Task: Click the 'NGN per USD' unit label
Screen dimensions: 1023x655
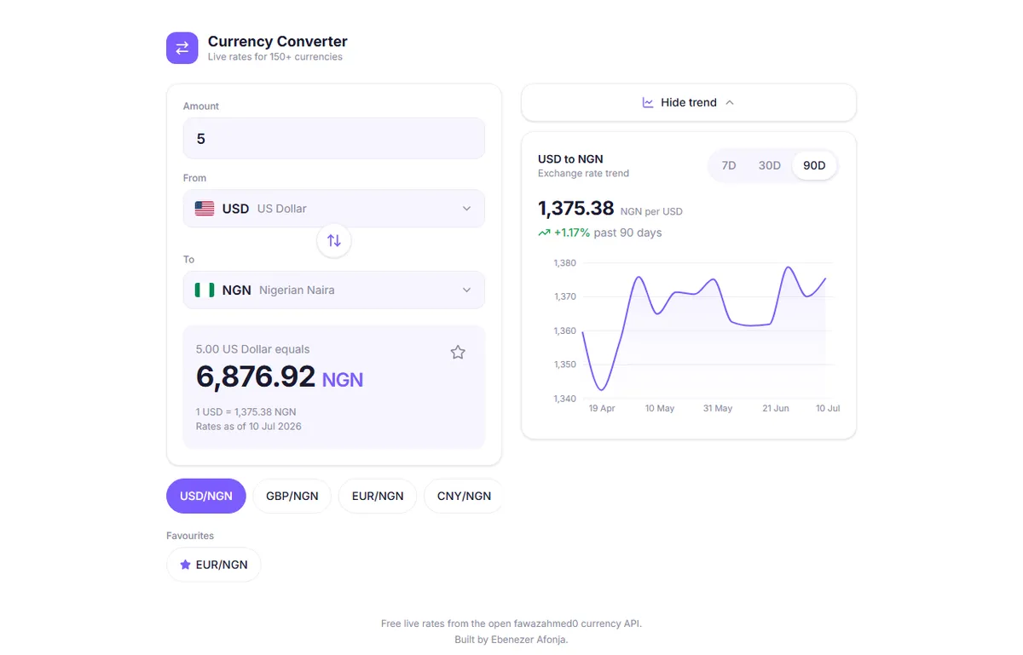Action: [651, 211]
